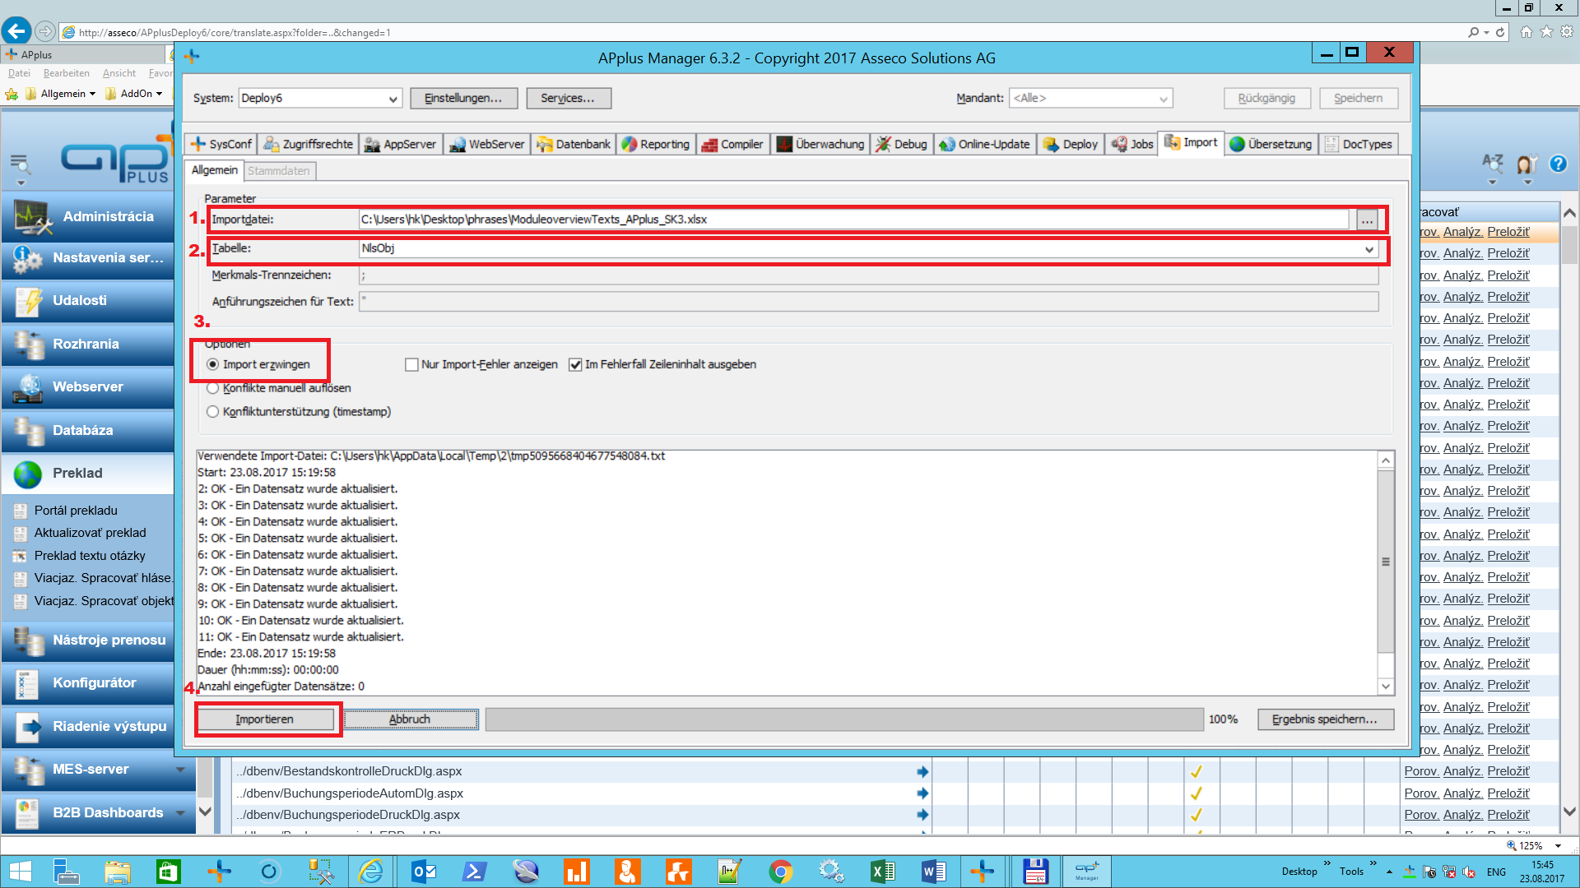Expand the System Deploy6 dropdown
This screenshot has width=1580, height=888.
tap(393, 99)
